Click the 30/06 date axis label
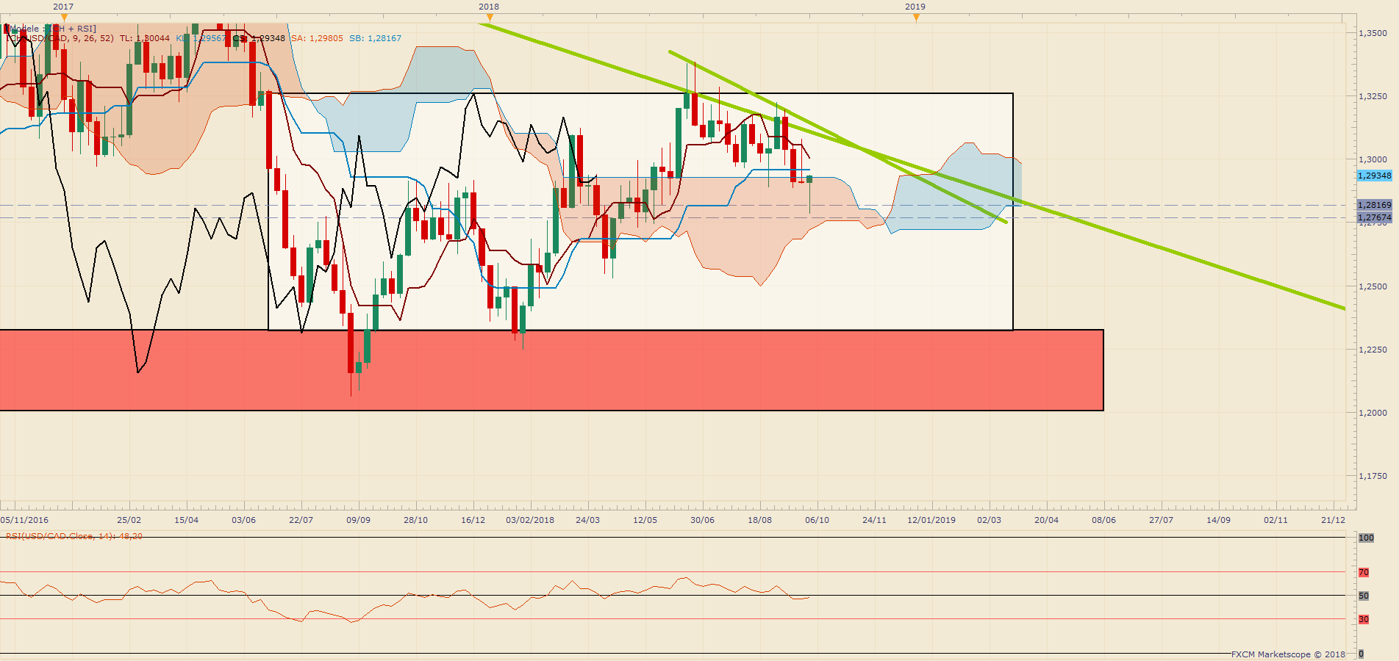 tap(703, 520)
